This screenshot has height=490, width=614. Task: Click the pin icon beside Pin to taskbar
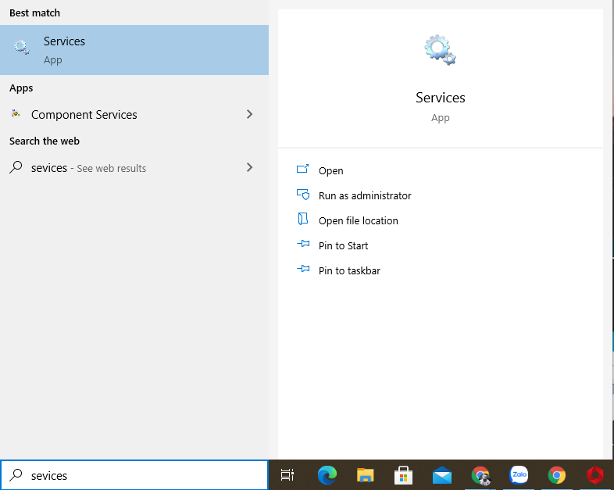303,269
